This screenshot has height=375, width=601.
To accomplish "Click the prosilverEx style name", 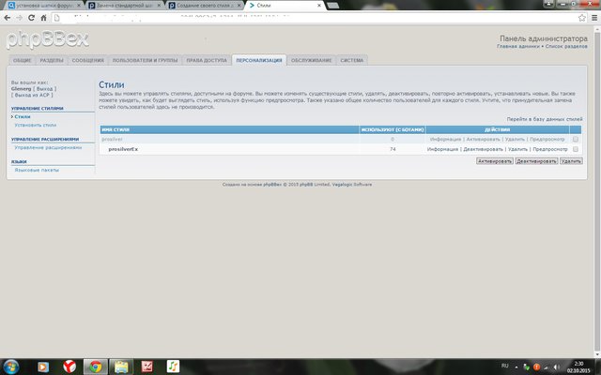I will 123,149.
